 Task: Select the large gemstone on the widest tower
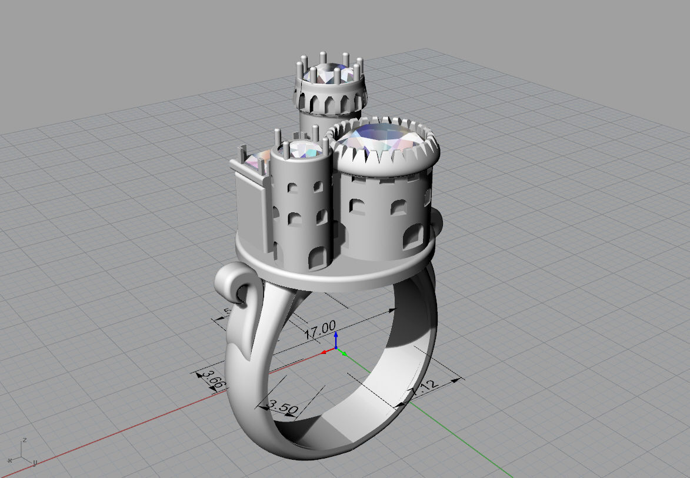[381, 136]
